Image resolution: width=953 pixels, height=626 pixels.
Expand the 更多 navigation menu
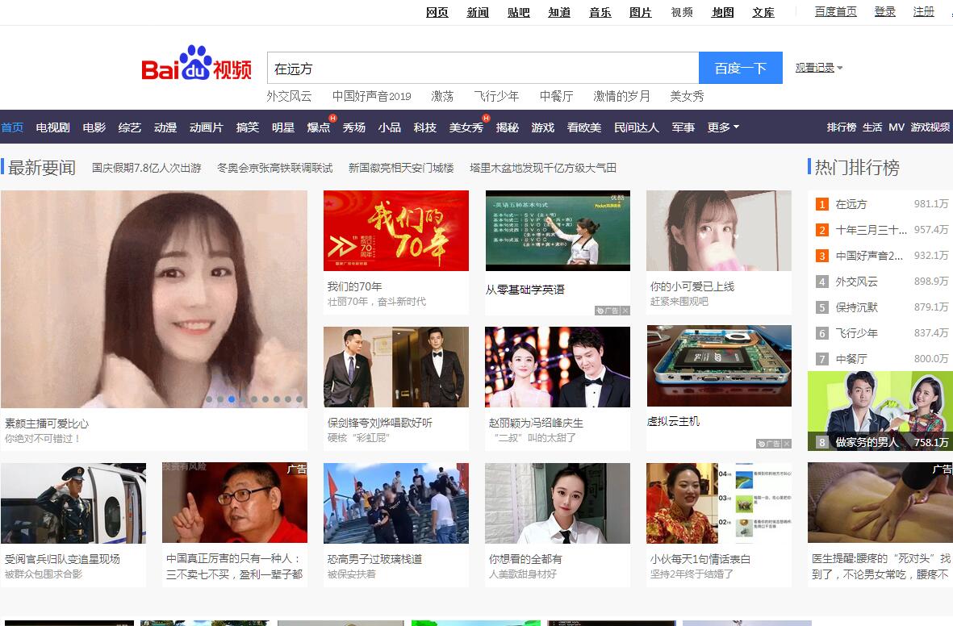click(x=723, y=127)
